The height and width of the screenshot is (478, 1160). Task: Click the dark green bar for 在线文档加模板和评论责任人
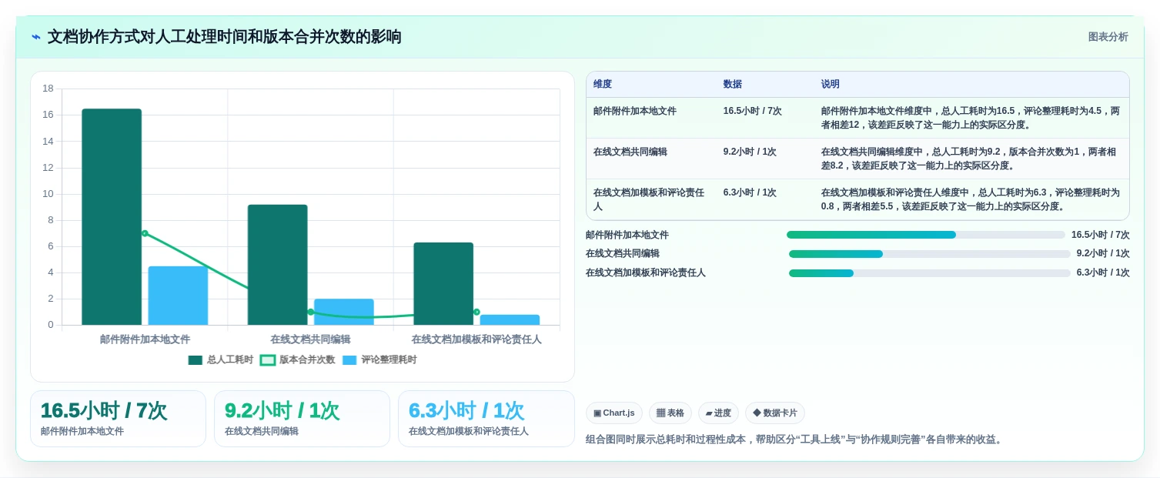tap(443, 284)
